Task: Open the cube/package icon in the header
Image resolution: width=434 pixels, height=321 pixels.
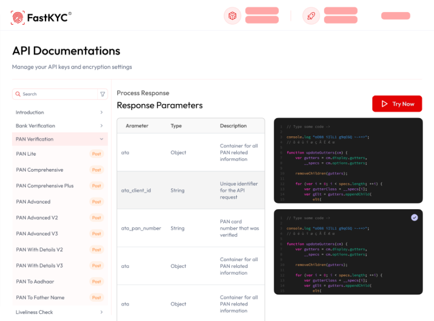Action: (233, 16)
